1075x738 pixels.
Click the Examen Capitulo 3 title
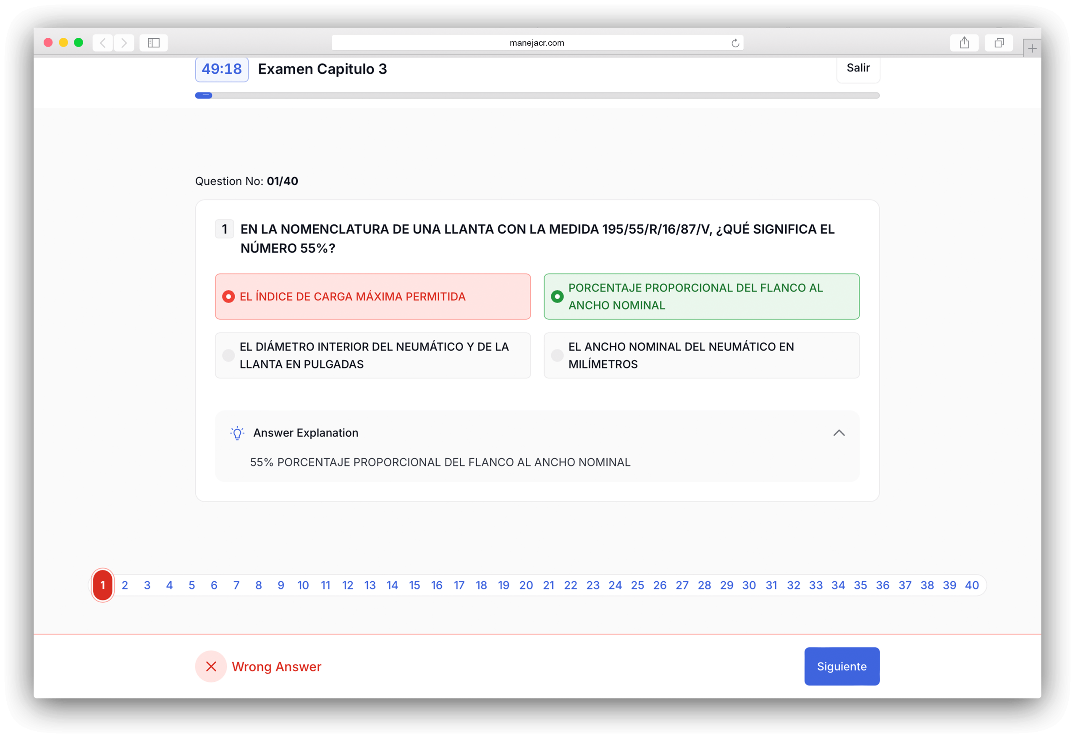coord(322,69)
